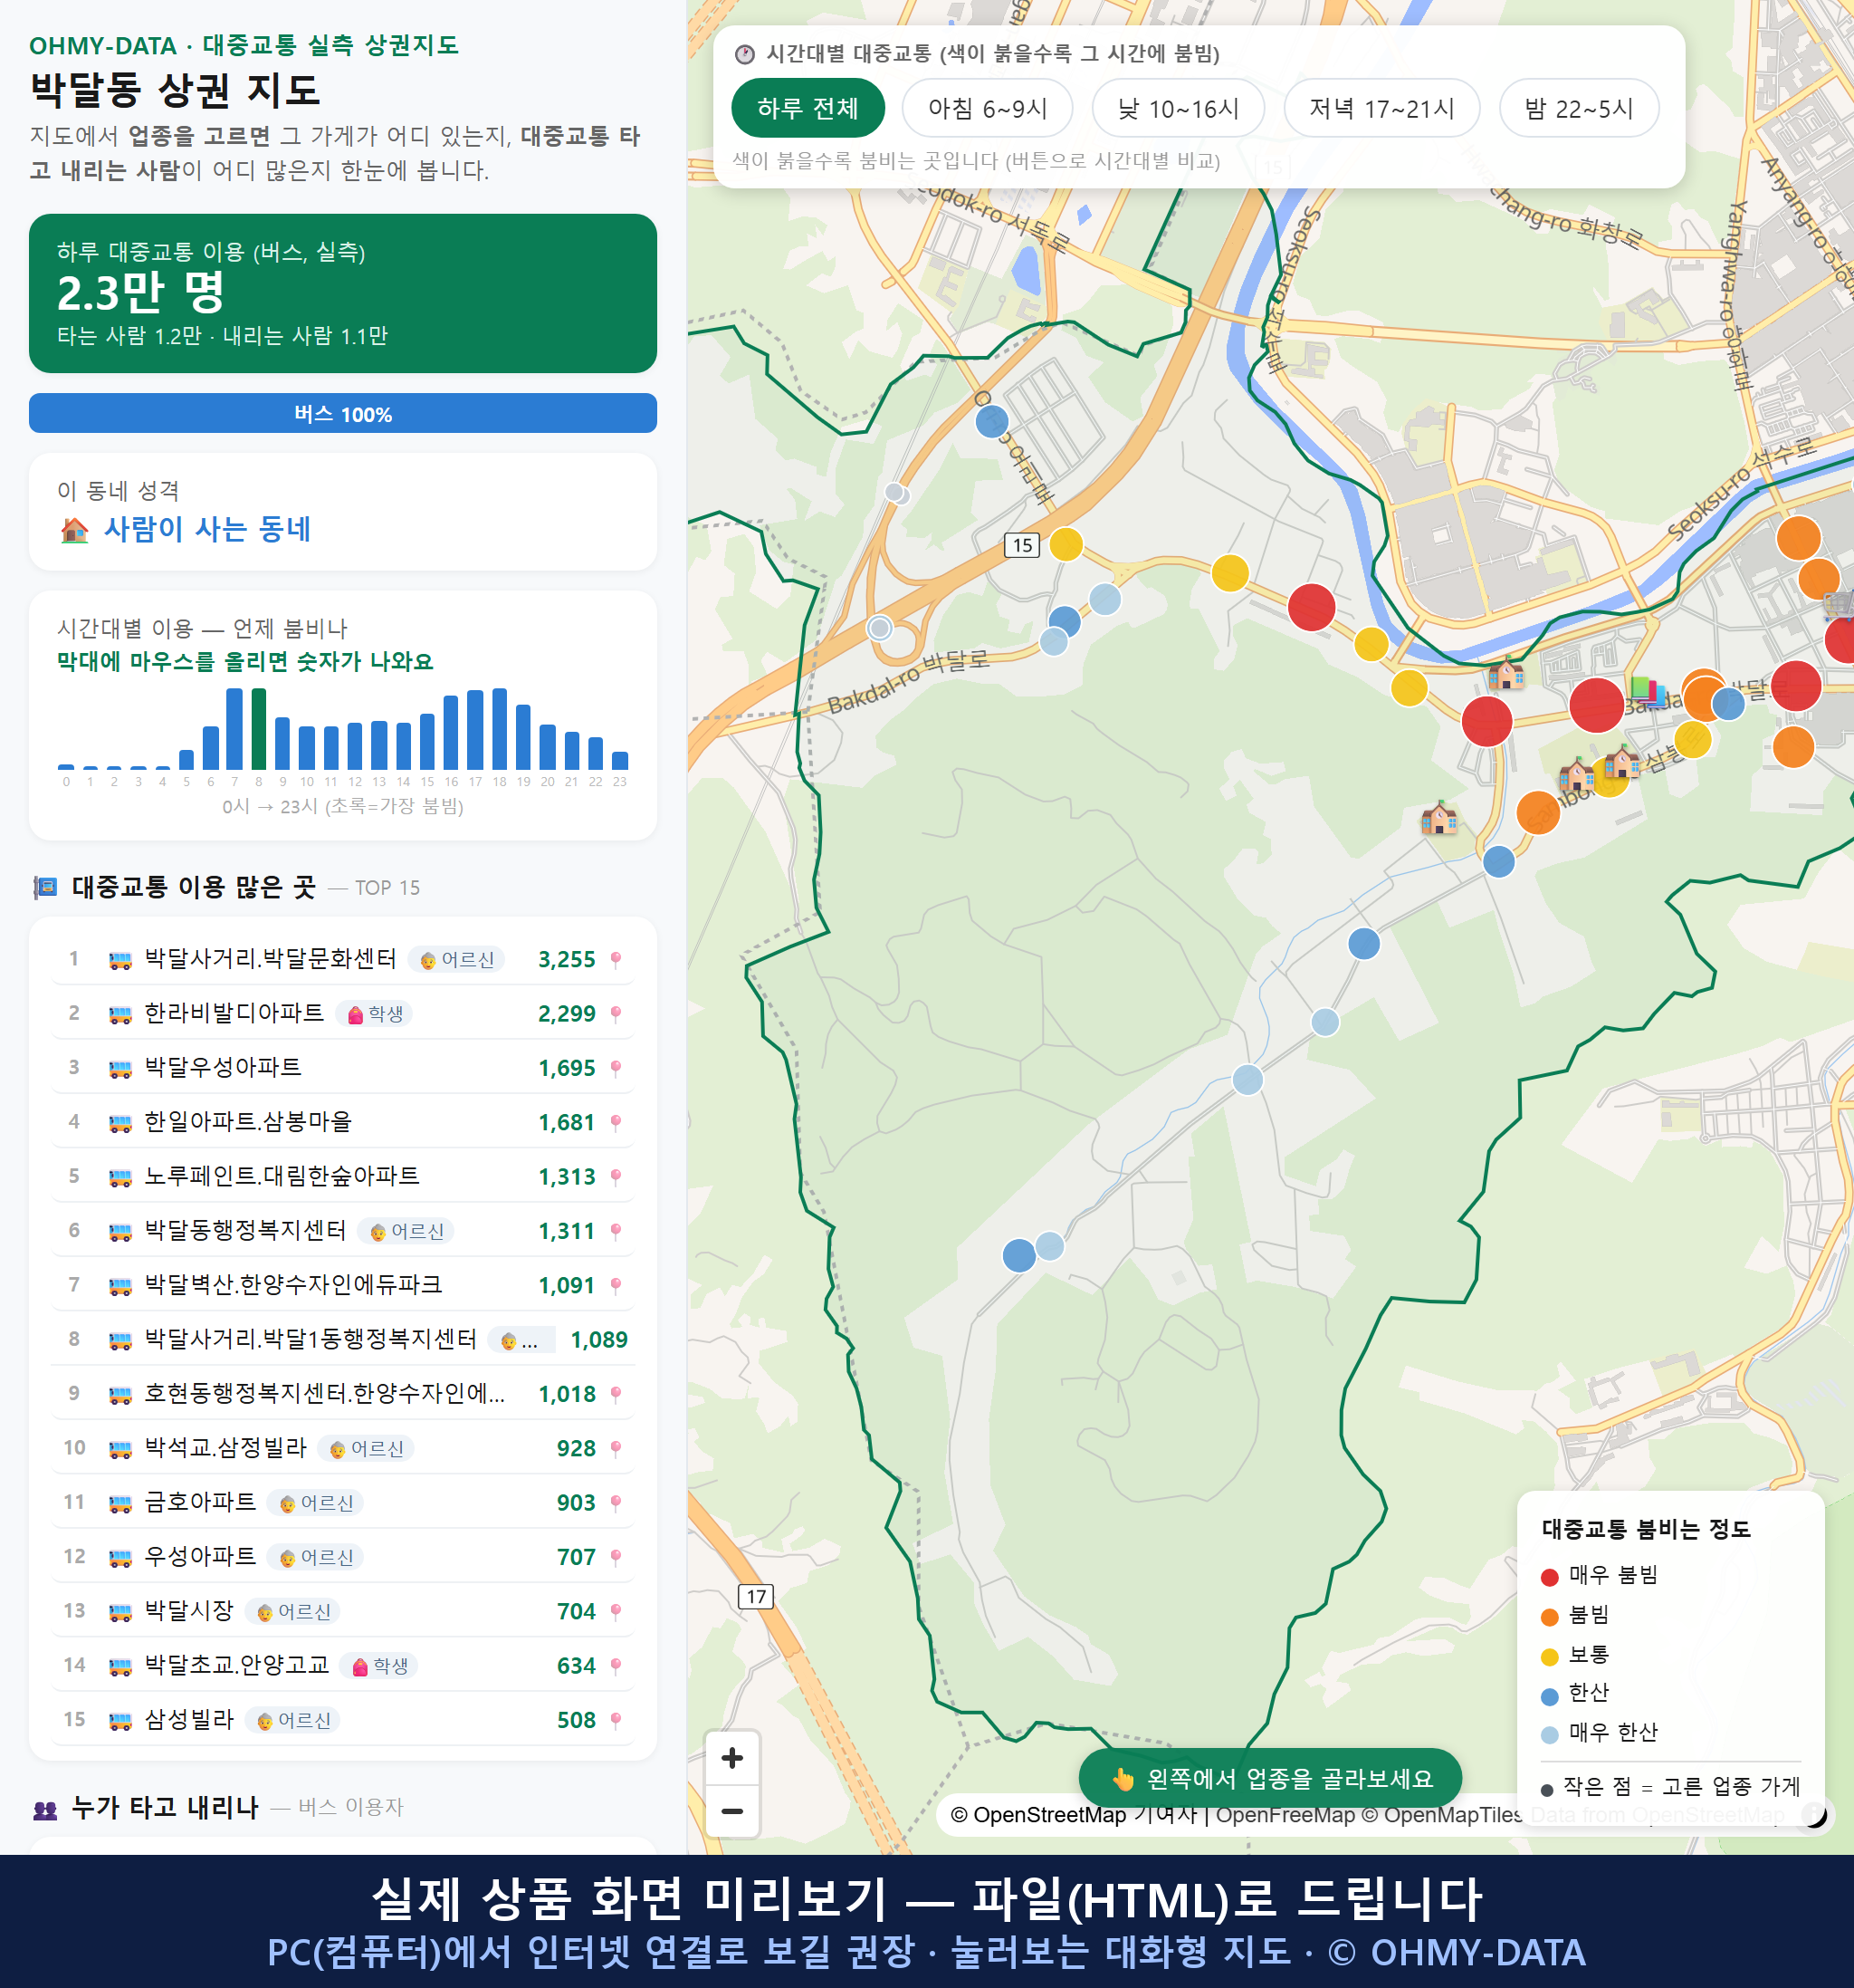Click the yellow circle beside the route 15 shield
The height and width of the screenshot is (1988, 1854).
coord(1066,544)
